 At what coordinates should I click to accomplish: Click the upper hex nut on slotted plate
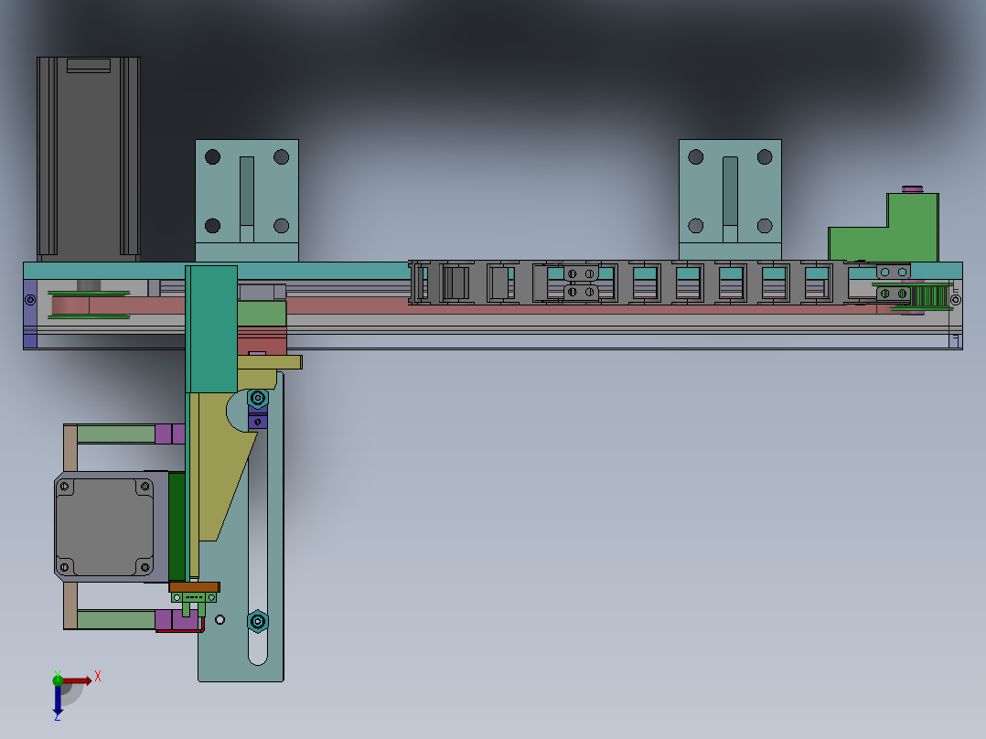click(258, 398)
